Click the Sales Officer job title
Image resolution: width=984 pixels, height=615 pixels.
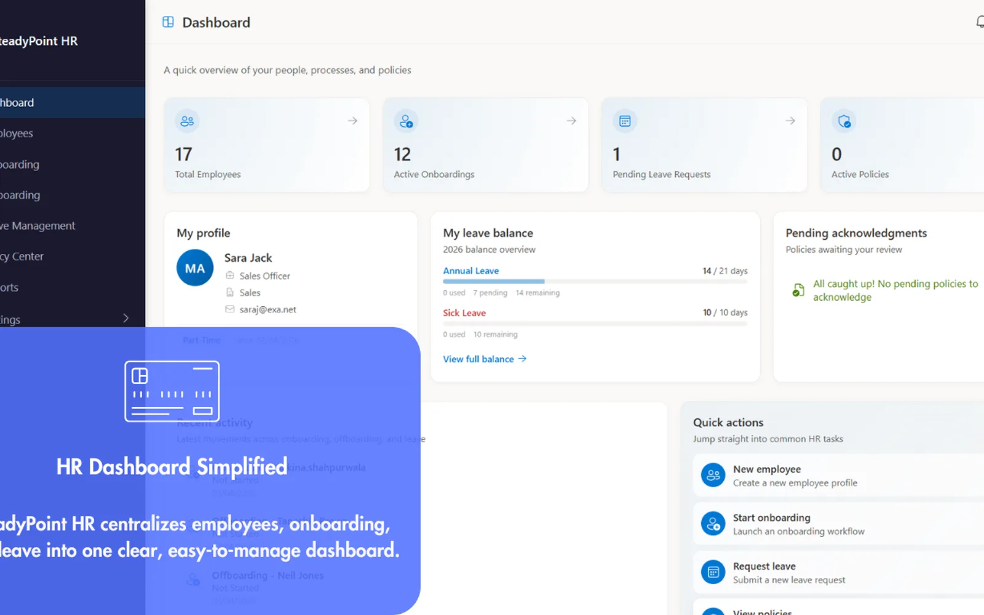click(x=265, y=276)
